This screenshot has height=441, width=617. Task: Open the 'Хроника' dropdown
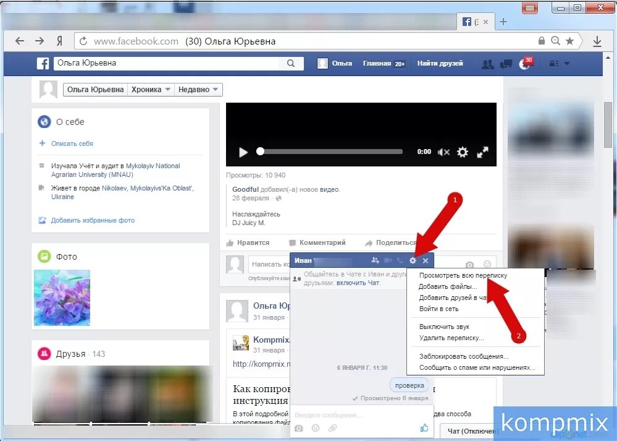151,90
